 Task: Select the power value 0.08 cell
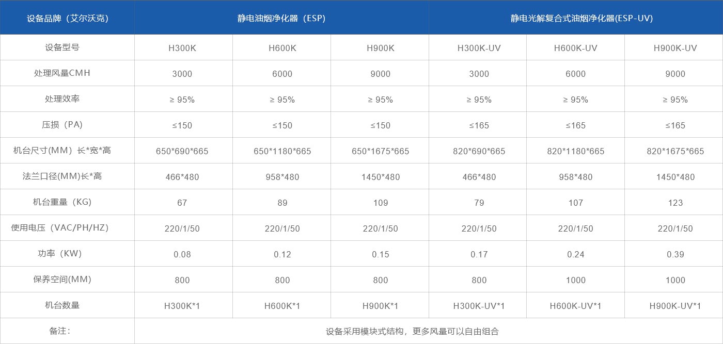182,254
